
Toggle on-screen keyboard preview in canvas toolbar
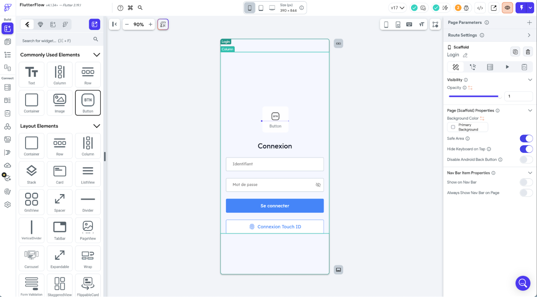[409, 24]
